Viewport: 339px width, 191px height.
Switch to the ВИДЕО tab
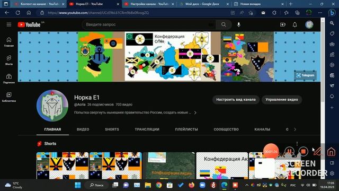coord(83,129)
